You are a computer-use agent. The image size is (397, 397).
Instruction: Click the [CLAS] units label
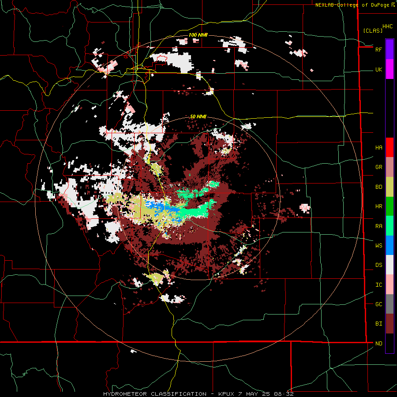(373, 30)
